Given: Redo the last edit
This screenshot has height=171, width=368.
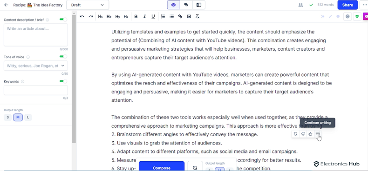Looking at the screenshot, I should tap(90, 17).
